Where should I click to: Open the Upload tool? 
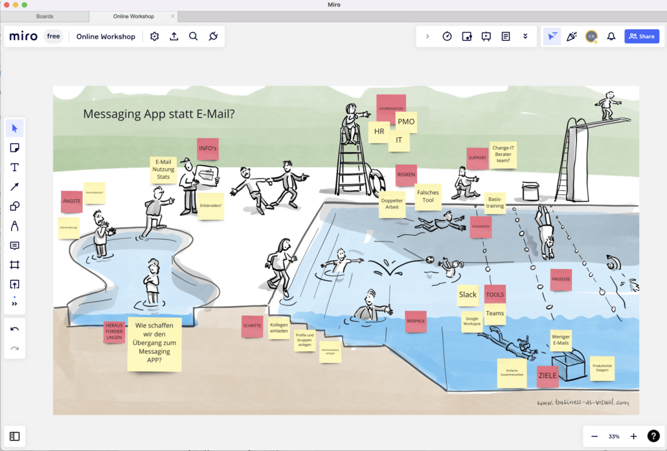pos(15,284)
